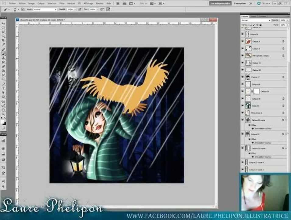Hide the Calque 23 copie 4 layer
The width and height of the screenshot is (291, 220).
click(x=243, y=162)
